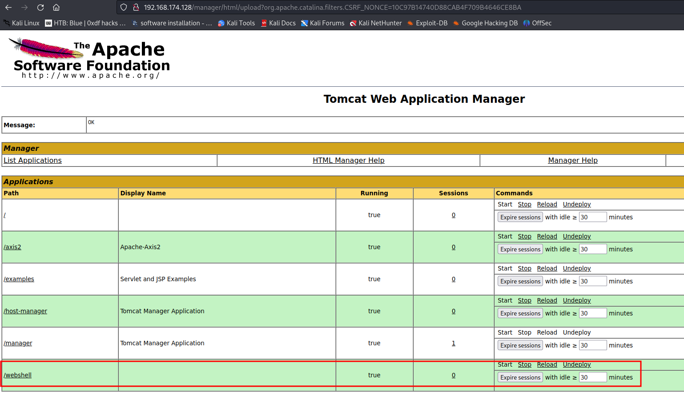Image resolution: width=684 pixels, height=396 pixels.
Task: Open the Manager Help link
Action: (x=573, y=161)
